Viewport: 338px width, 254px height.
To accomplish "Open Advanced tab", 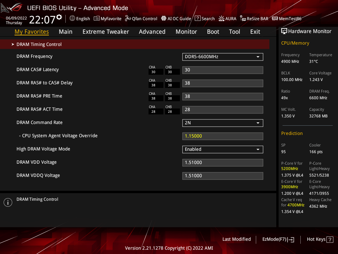I will (x=152, y=32).
